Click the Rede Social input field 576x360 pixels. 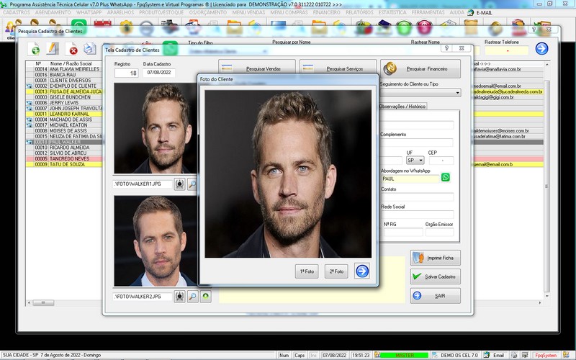pos(417,214)
